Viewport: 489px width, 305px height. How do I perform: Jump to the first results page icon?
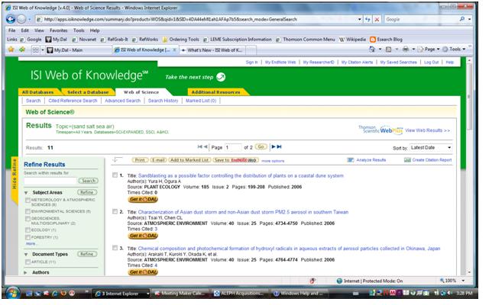coord(200,146)
